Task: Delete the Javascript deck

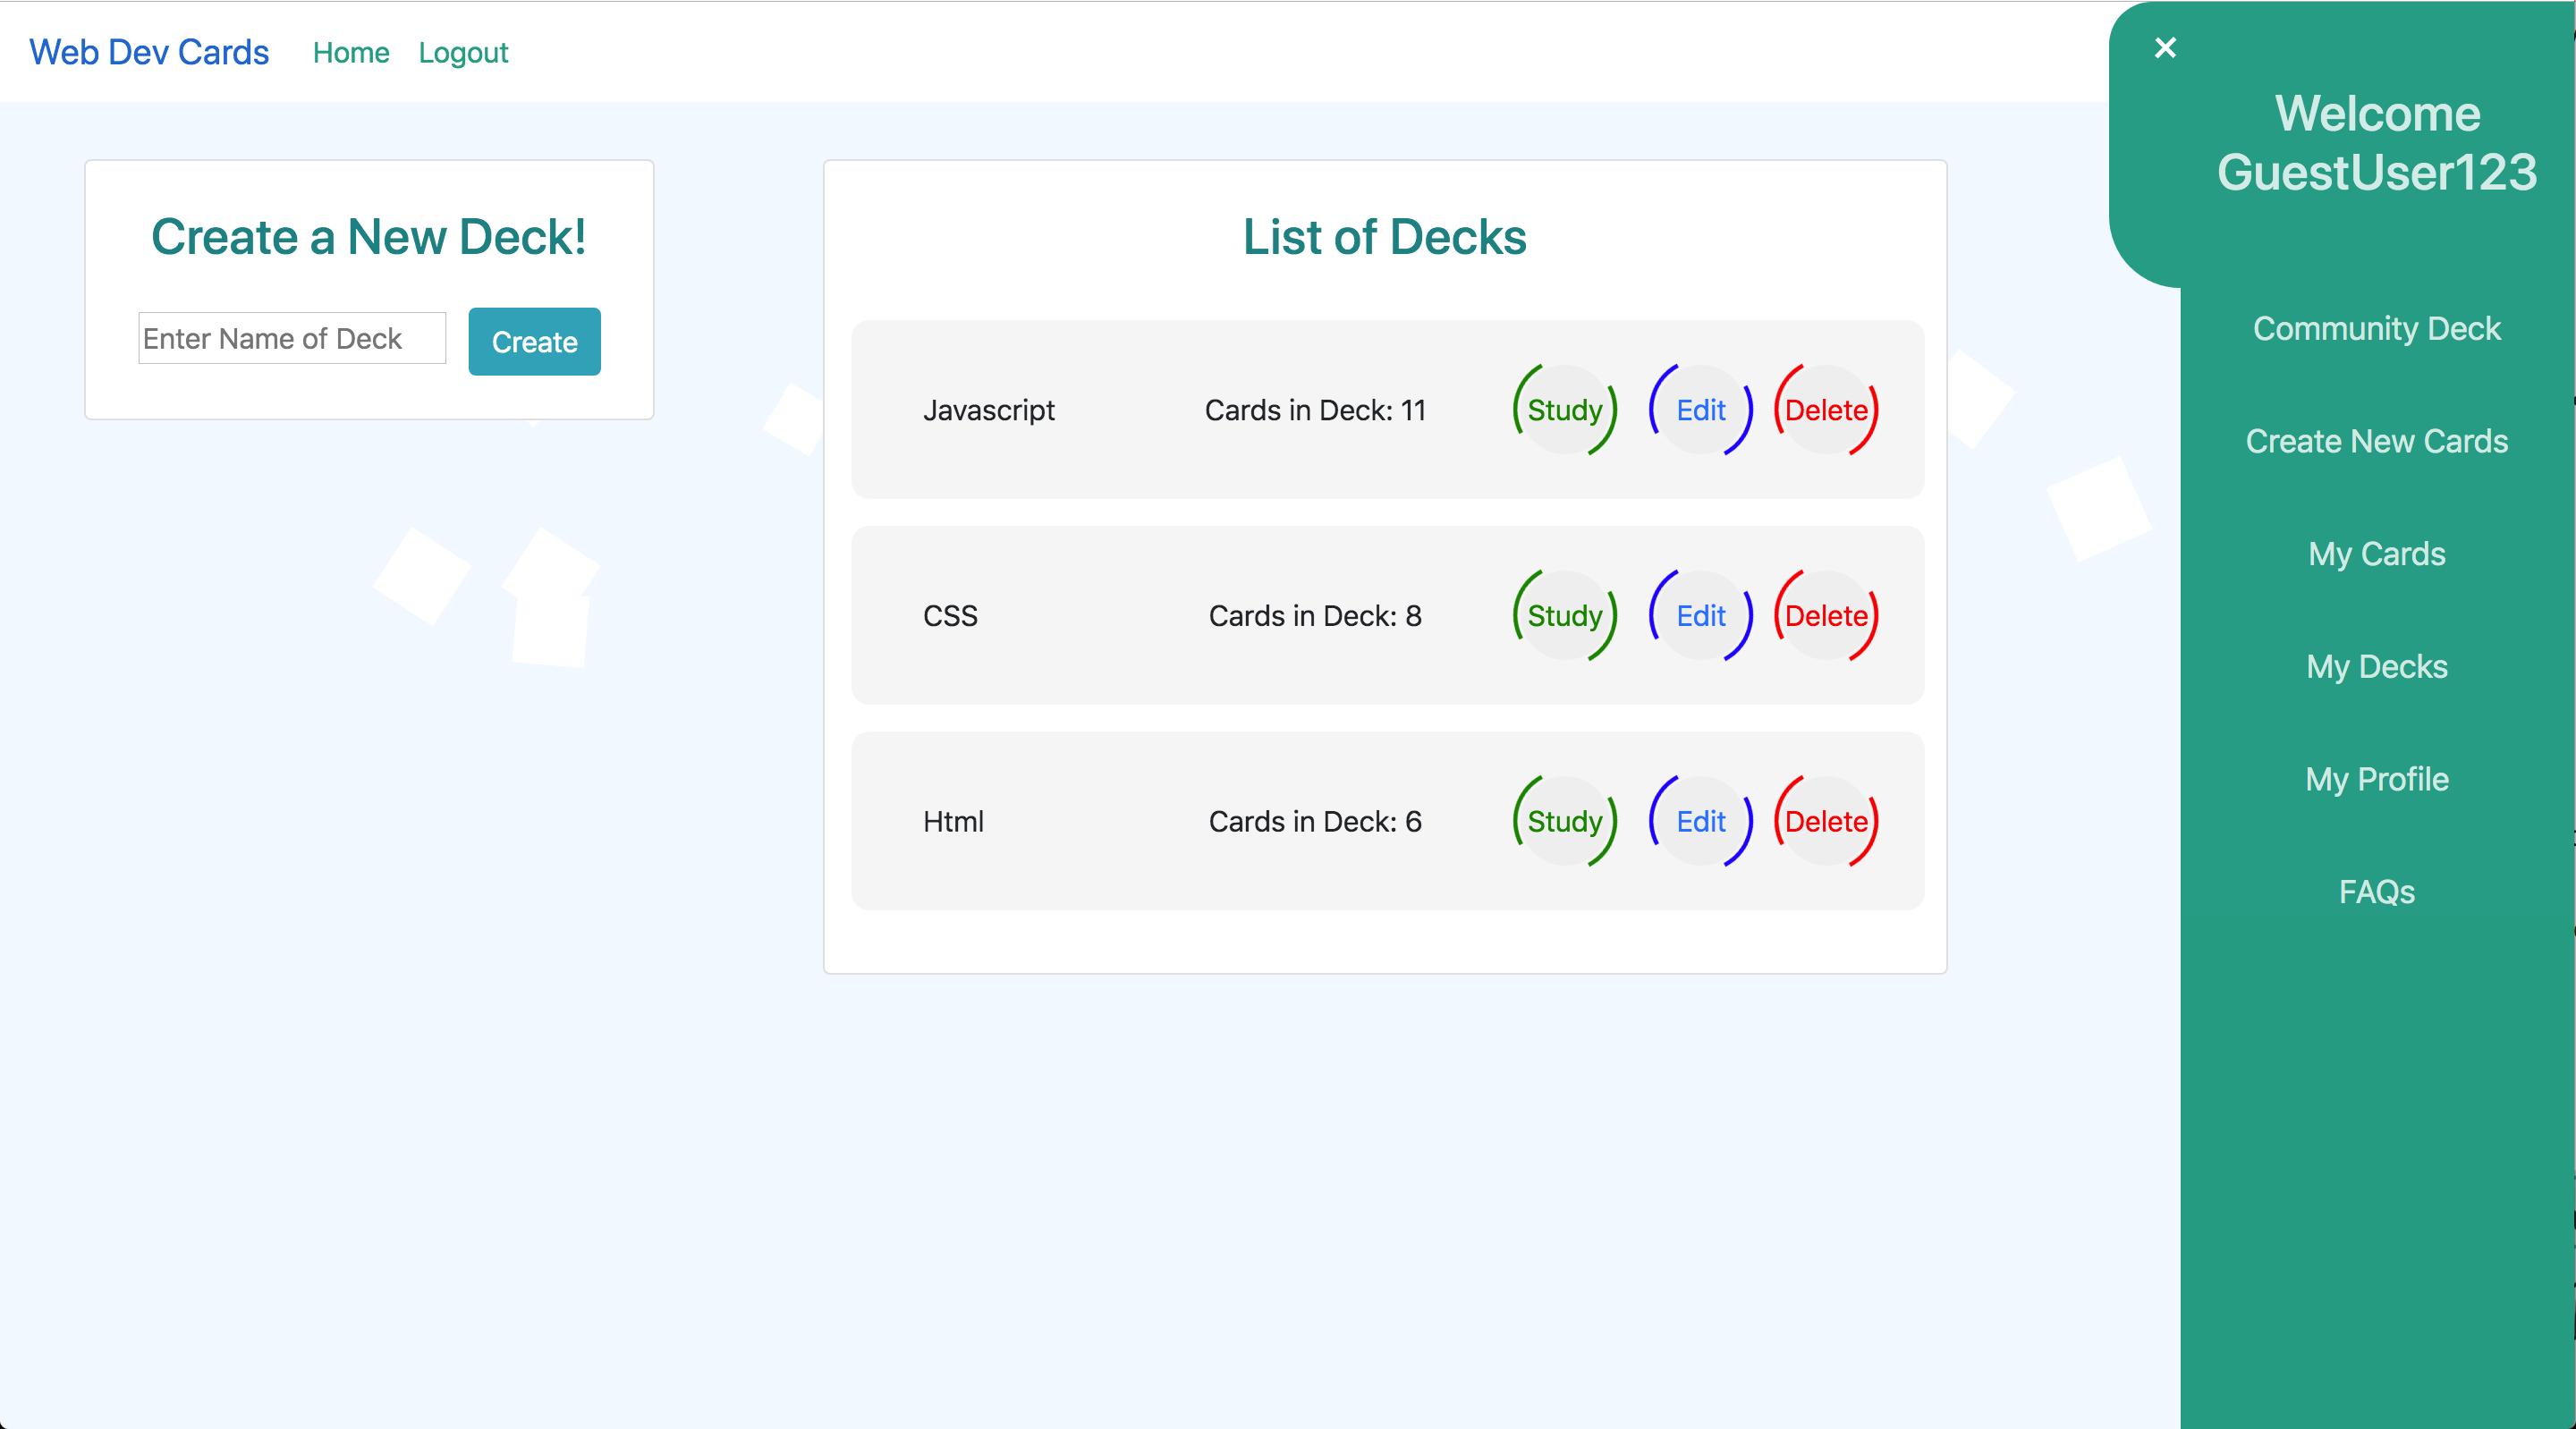Action: 1826,410
